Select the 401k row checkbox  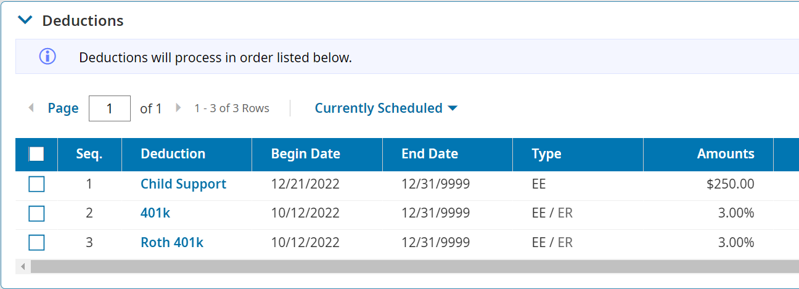click(x=36, y=213)
